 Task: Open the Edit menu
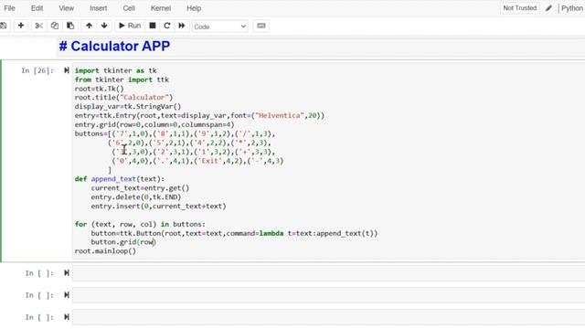pyautogui.click(x=37, y=8)
